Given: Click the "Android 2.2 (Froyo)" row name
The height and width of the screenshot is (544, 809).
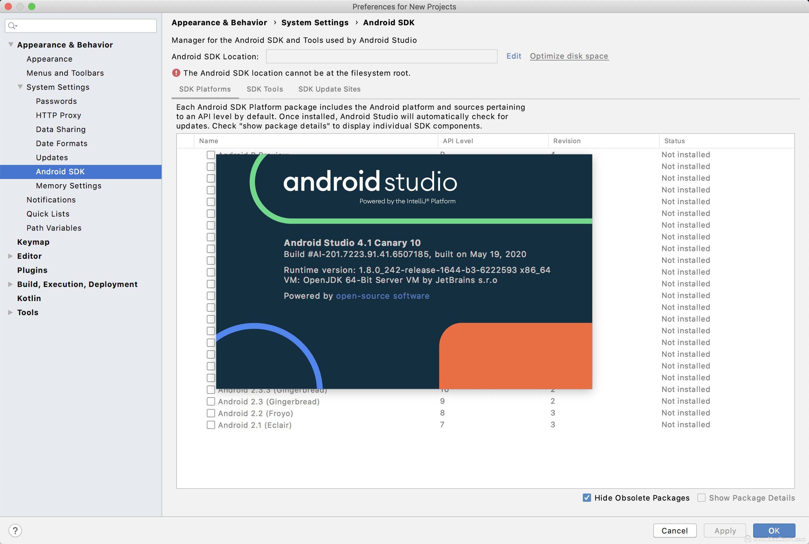Looking at the screenshot, I should (x=256, y=413).
